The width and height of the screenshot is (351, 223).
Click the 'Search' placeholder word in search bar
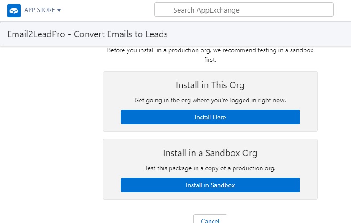tap(184, 10)
